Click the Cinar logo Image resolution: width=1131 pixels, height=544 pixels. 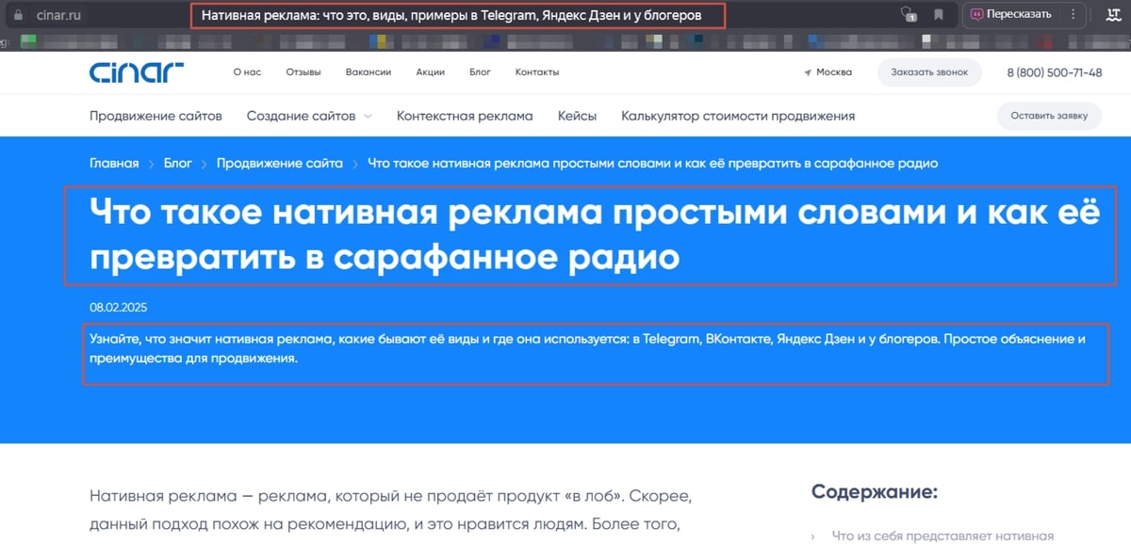[136, 72]
